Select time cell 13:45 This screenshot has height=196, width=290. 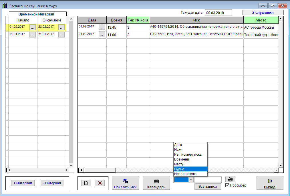(x=116, y=27)
